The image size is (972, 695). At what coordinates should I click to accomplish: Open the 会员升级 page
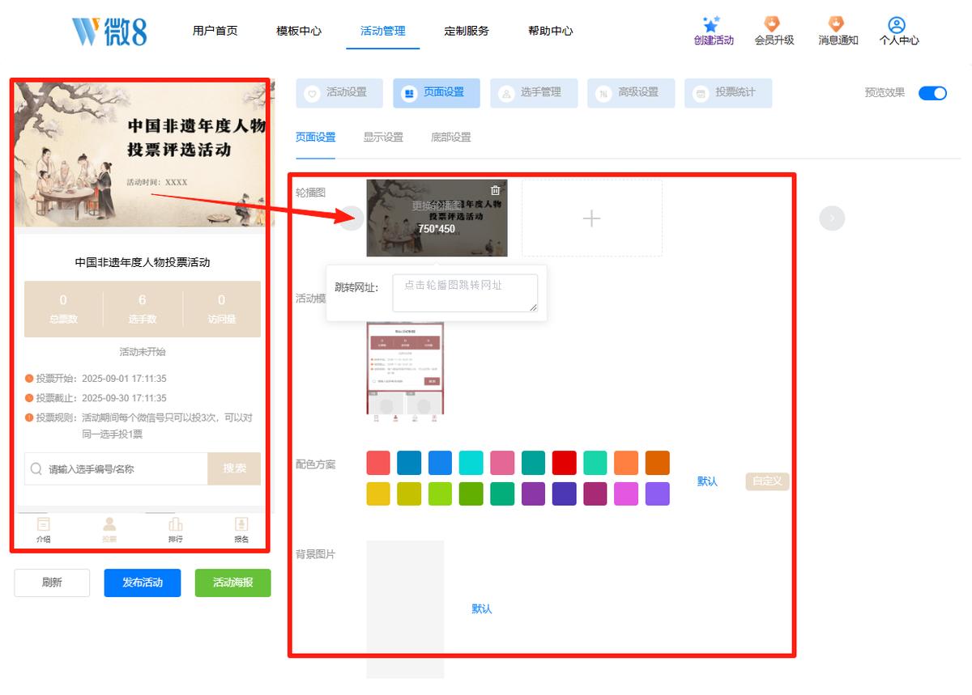pos(774,32)
